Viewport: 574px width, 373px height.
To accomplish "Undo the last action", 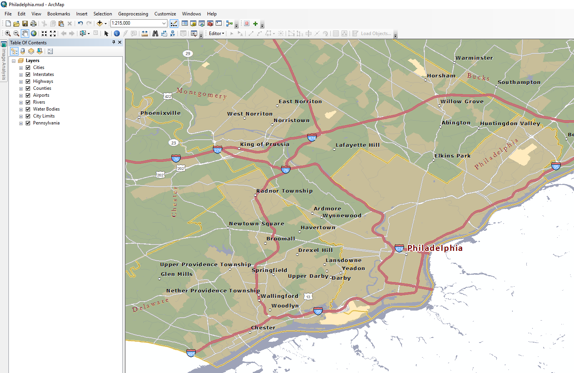I will pyautogui.click(x=80, y=24).
